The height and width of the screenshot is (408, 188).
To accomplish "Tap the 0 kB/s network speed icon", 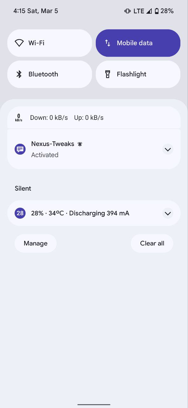I will pyautogui.click(x=19, y=118).
